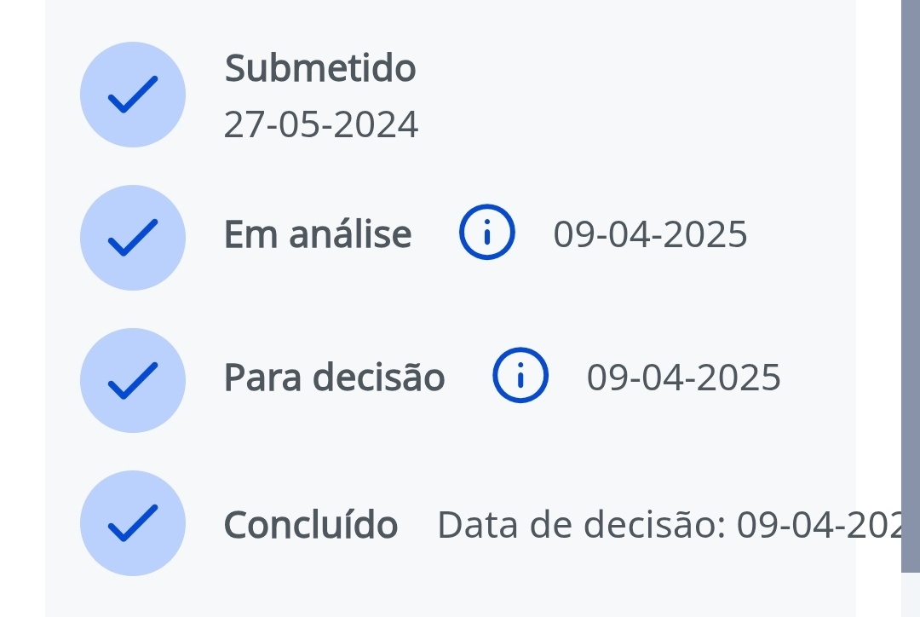Click the Para decisão step checkmark icon
The height and width of the screenshot is (617, 920).
[x=133, y=380]
